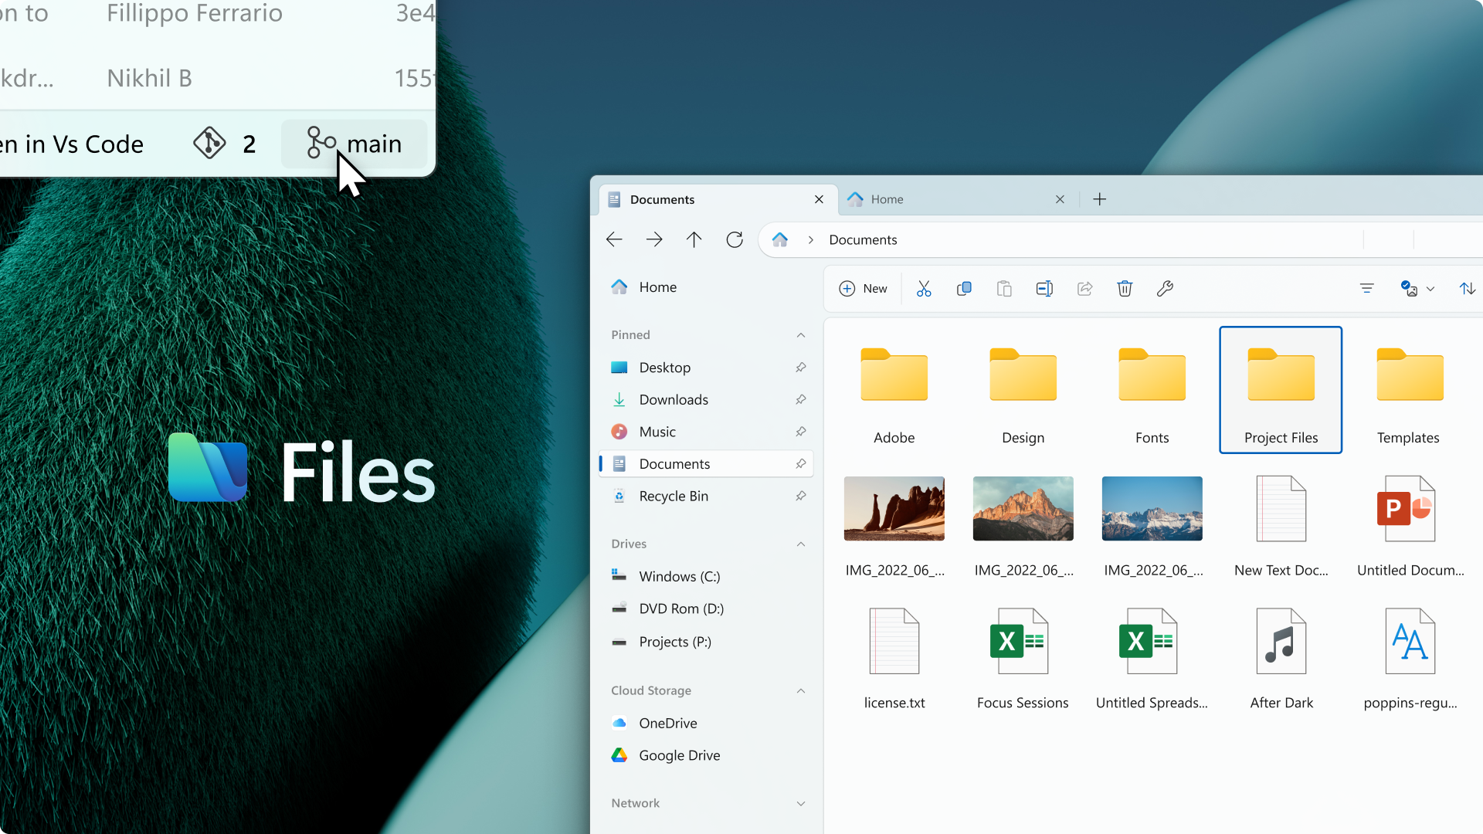
Task: Select the Cut tool in the toolbar
Action: click(924, 288)
